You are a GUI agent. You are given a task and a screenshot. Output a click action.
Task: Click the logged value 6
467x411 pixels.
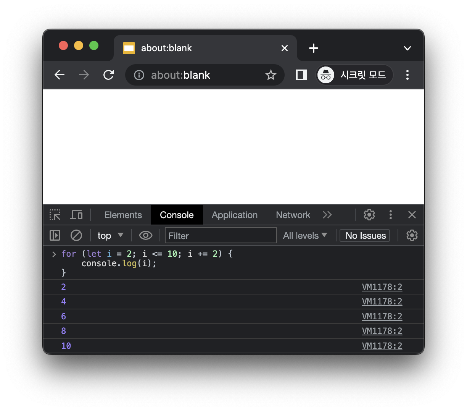pos(63,317)
